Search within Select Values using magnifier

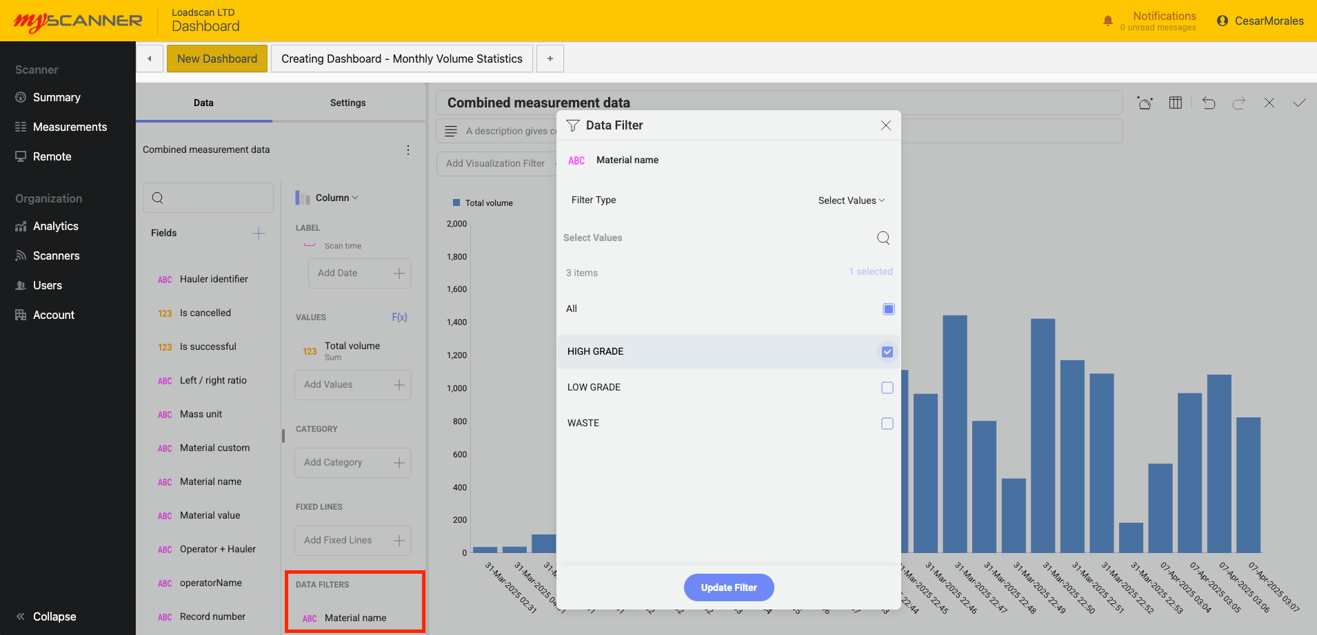click(x=883, y=238)
